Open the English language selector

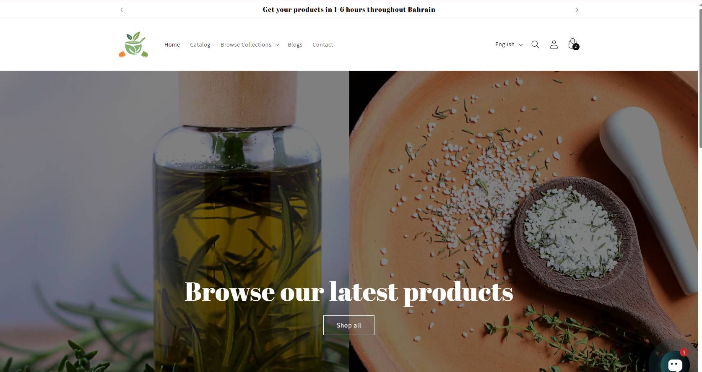509,44
